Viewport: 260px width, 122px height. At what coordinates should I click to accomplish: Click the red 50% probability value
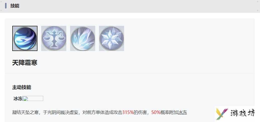click(x=156, y=112)
